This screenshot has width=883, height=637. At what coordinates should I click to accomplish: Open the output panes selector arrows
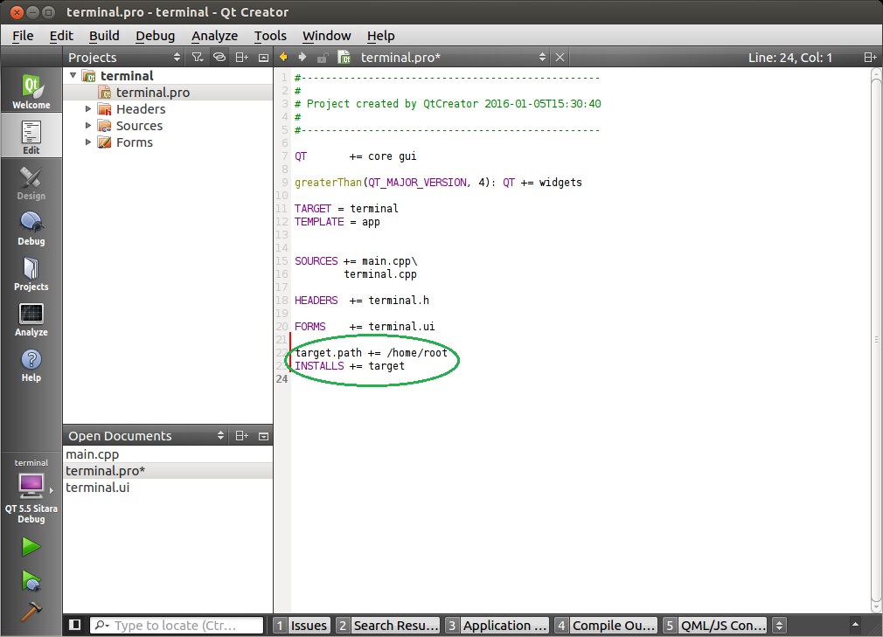(779, 625)
